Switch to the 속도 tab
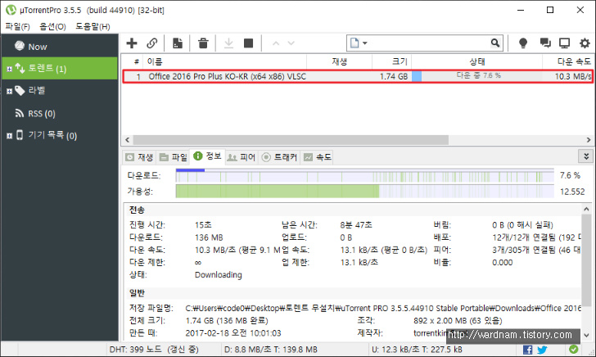 (318, 157)
